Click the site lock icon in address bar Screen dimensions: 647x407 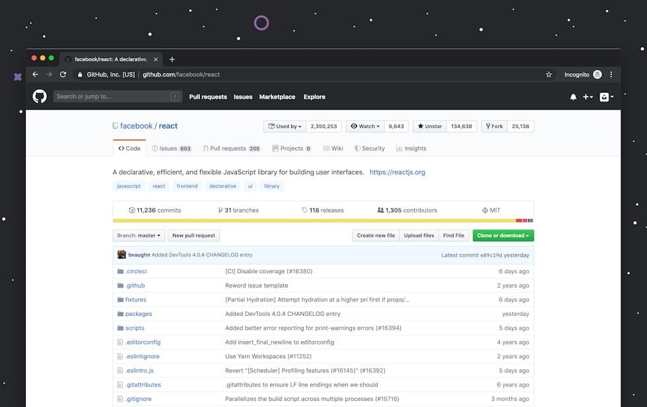point(80,75)
